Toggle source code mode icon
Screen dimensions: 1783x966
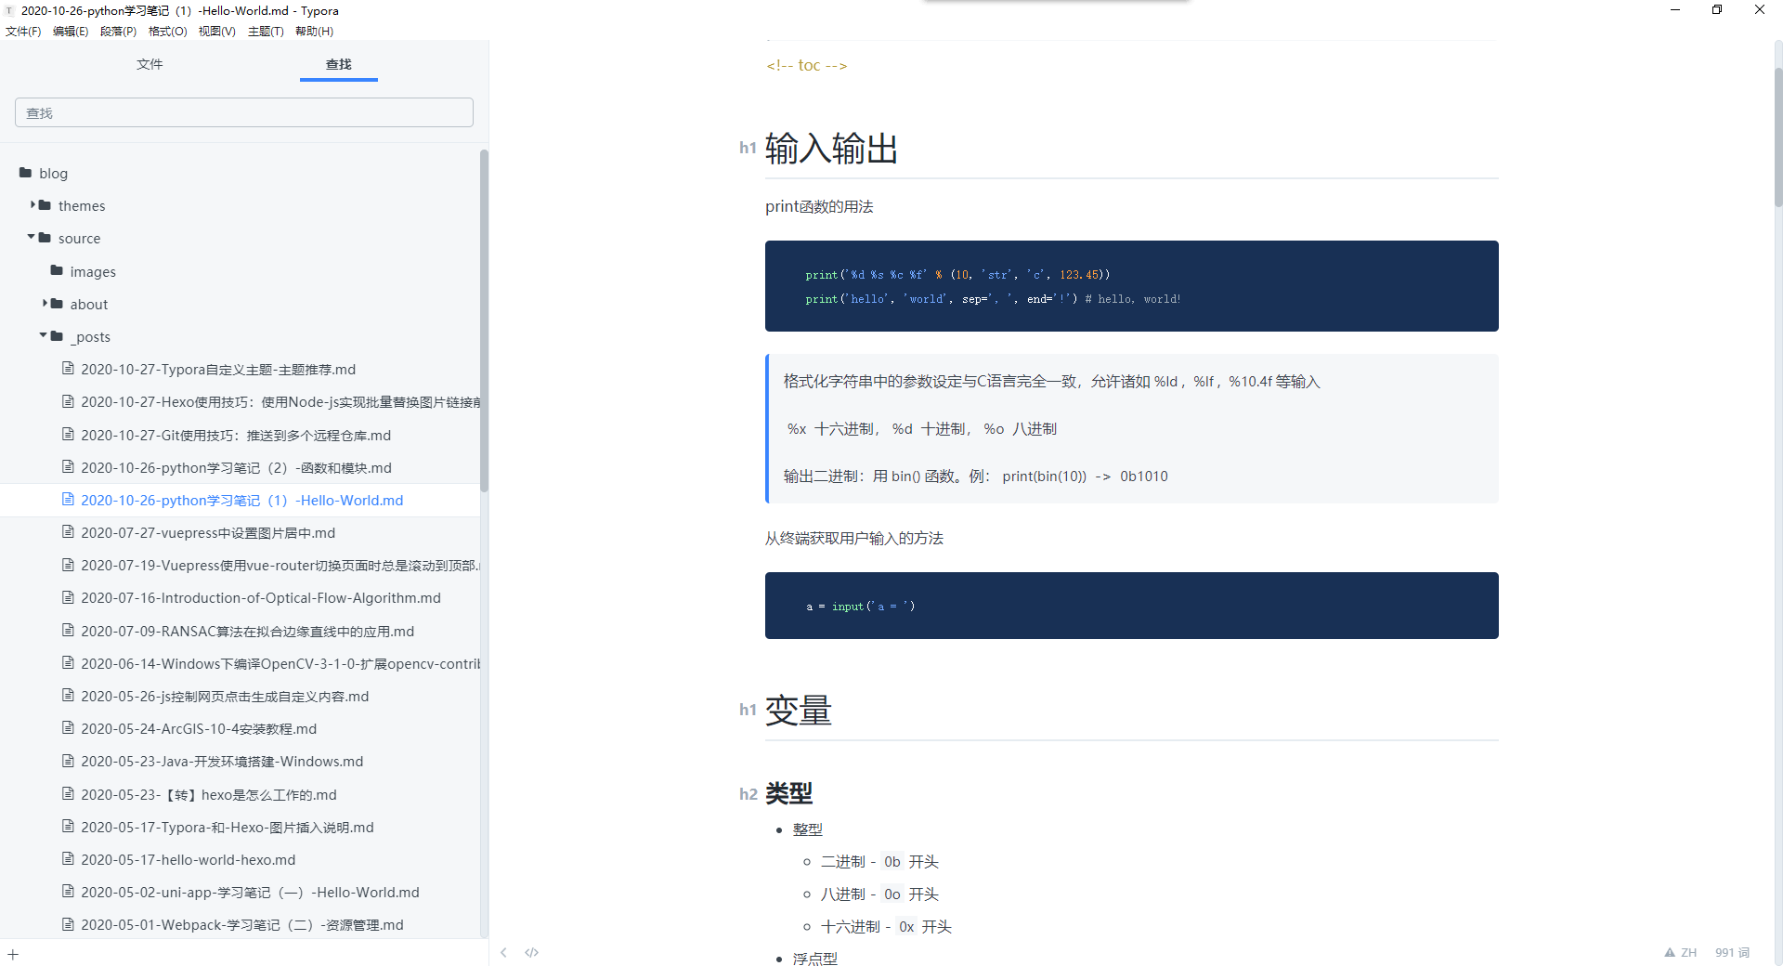tap(531, 952)
